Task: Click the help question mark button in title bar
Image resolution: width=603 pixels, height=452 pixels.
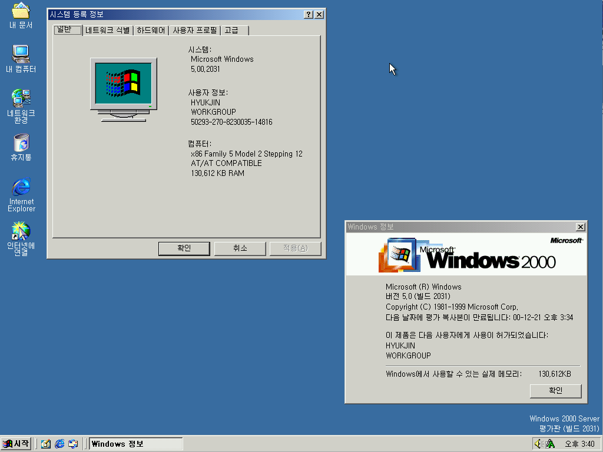Action: (x=308, y=14)
